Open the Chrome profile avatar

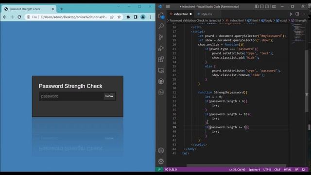tap(143, 17)
